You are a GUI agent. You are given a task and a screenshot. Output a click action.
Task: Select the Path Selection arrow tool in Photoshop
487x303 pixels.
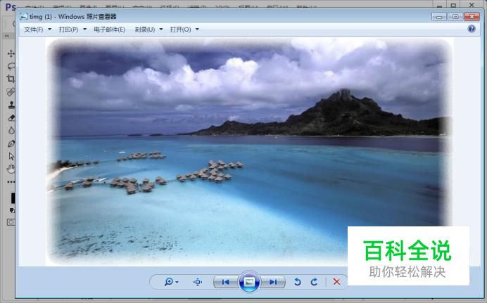(11, 156)
